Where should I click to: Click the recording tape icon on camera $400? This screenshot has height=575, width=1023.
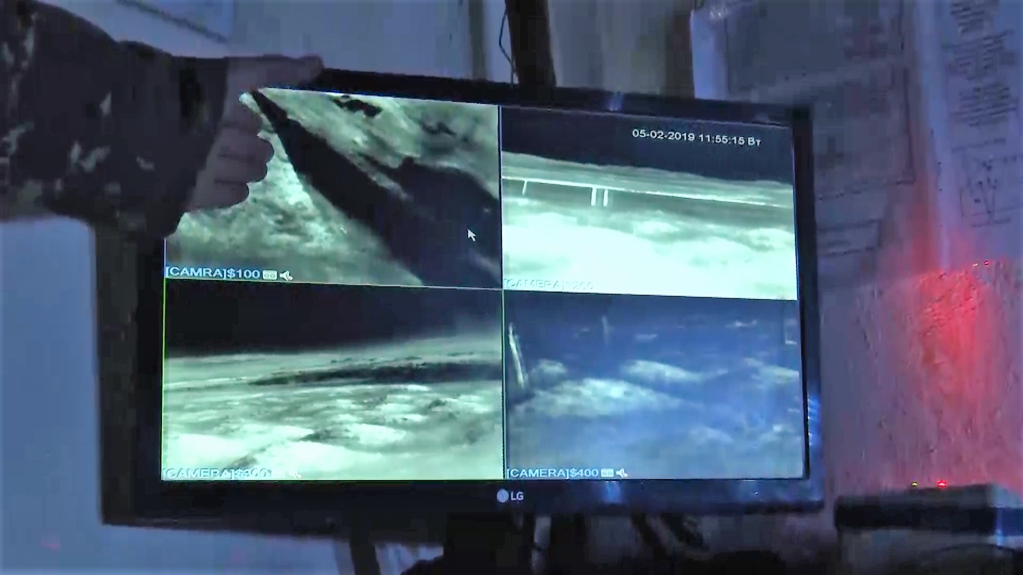tap(606, 472)
